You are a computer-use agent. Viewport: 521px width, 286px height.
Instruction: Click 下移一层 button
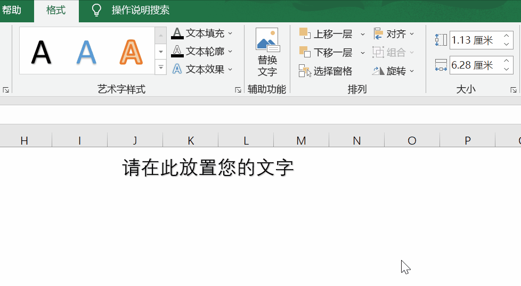[325, 52]
